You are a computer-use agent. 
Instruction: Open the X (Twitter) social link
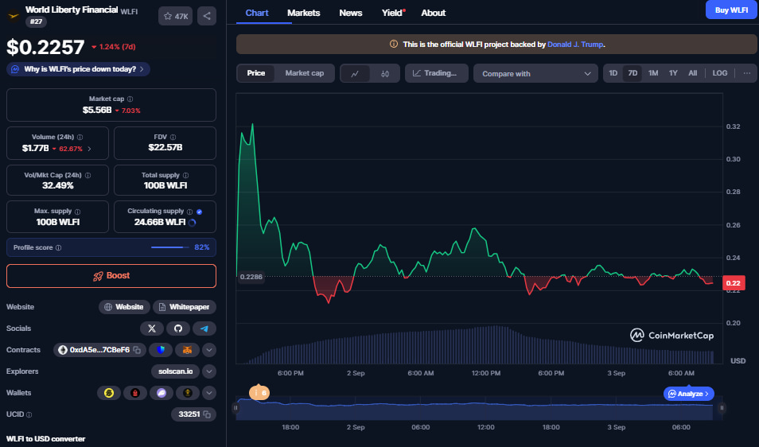(152, 328)
